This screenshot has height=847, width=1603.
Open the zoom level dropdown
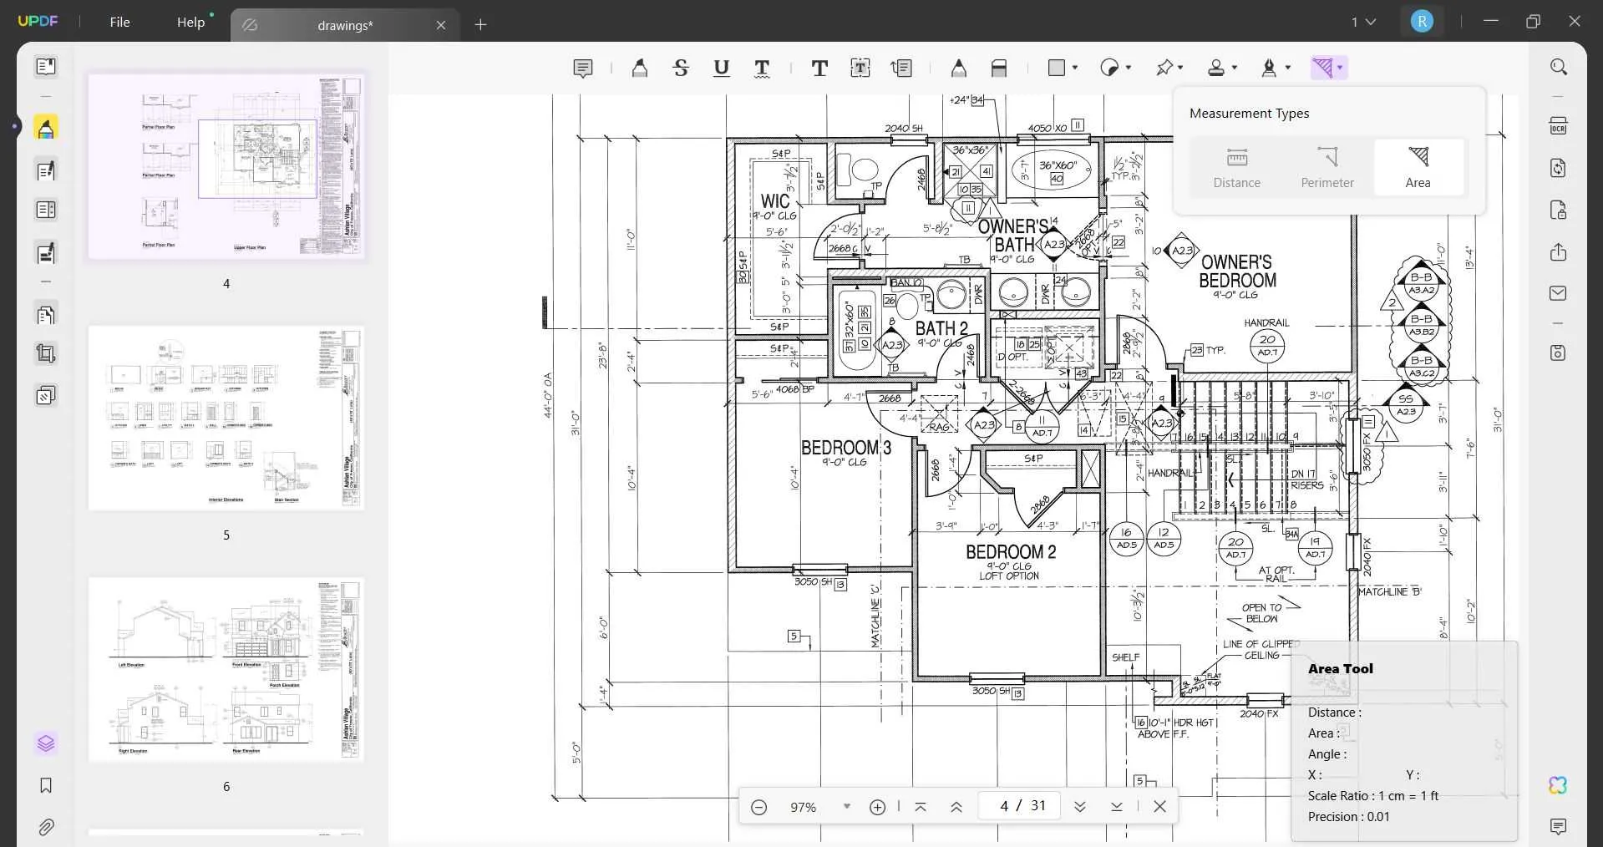click(847, 806)
